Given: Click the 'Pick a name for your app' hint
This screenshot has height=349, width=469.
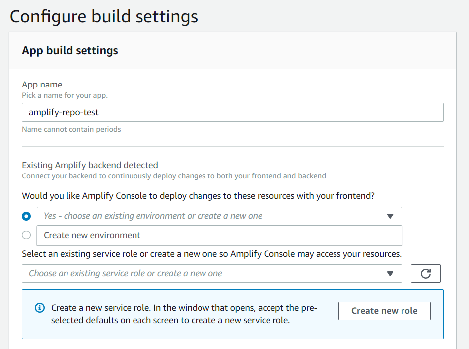Looking at the screenshot, I should [65, 95].
